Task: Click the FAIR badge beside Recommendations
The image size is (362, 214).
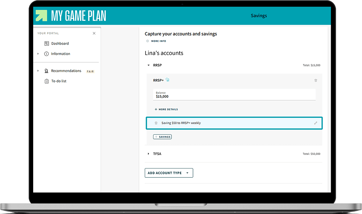Action: [x=90, y=71]
